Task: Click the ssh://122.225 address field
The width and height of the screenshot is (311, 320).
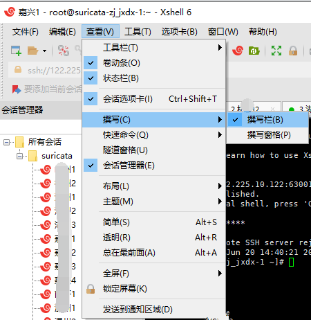Action: (x=45, y=70)
